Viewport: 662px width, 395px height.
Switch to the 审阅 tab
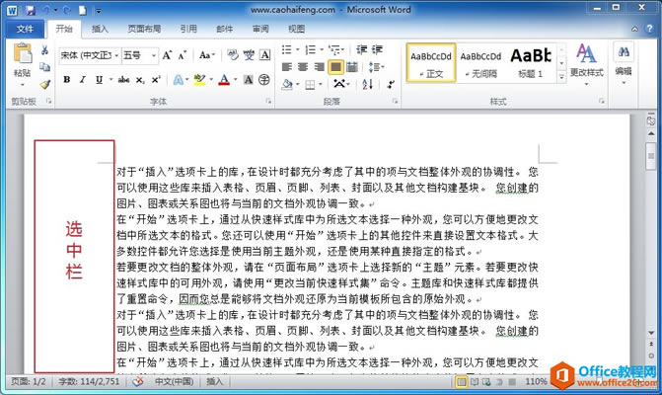pyautogui.click(x=260, y=29)
